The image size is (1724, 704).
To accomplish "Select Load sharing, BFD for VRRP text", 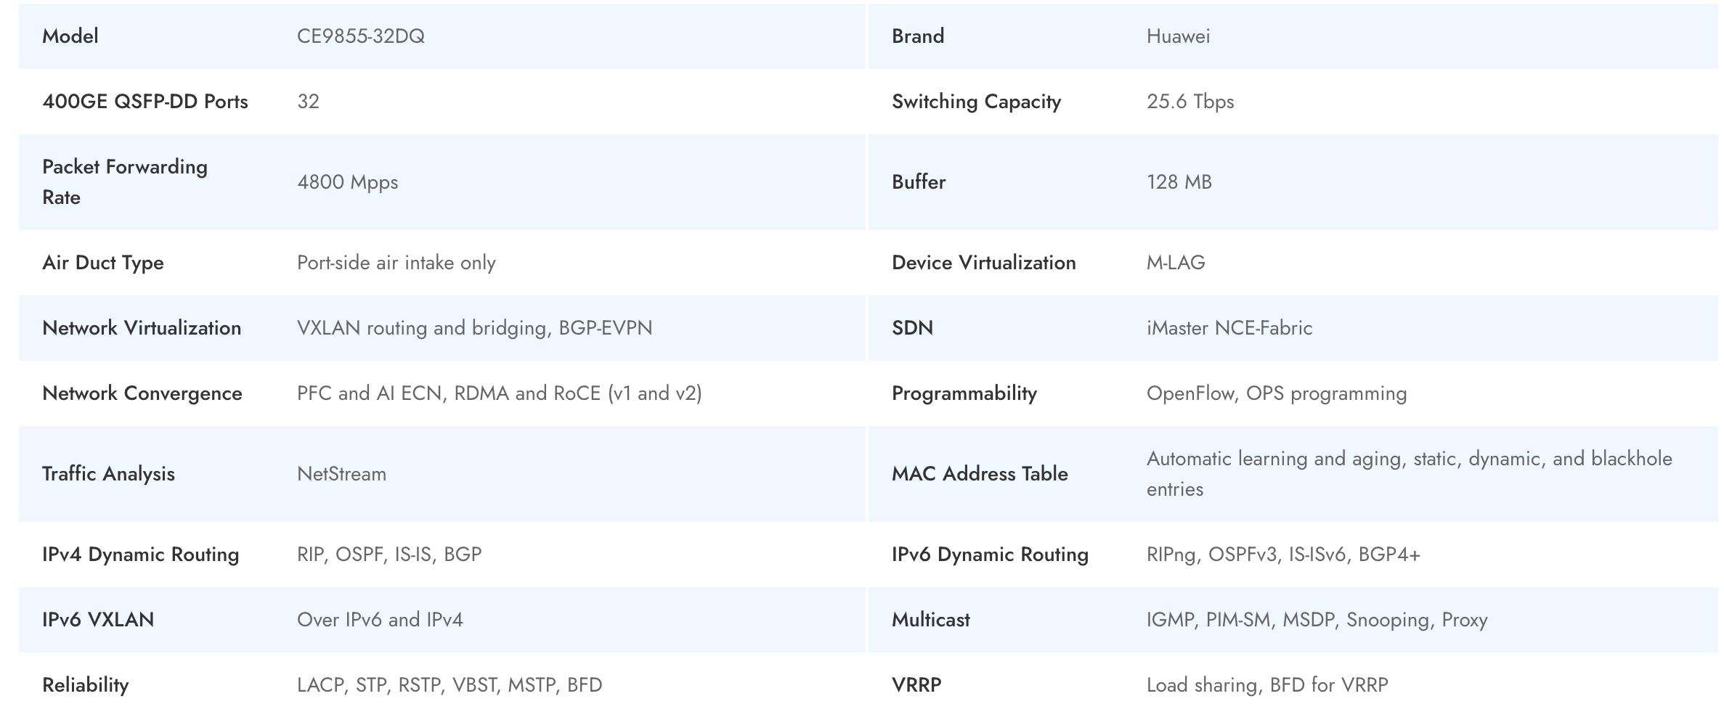I will pyautogui.click(x=1266, y=685).
